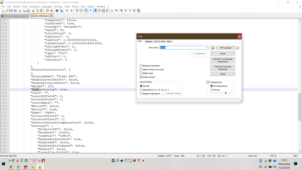
Task: Select the On losing focus radio button
Action: 211,86
